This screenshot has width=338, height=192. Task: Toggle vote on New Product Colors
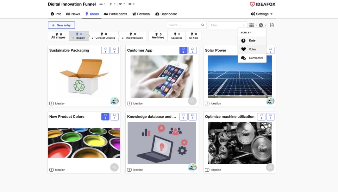click(x=105, y=117)
